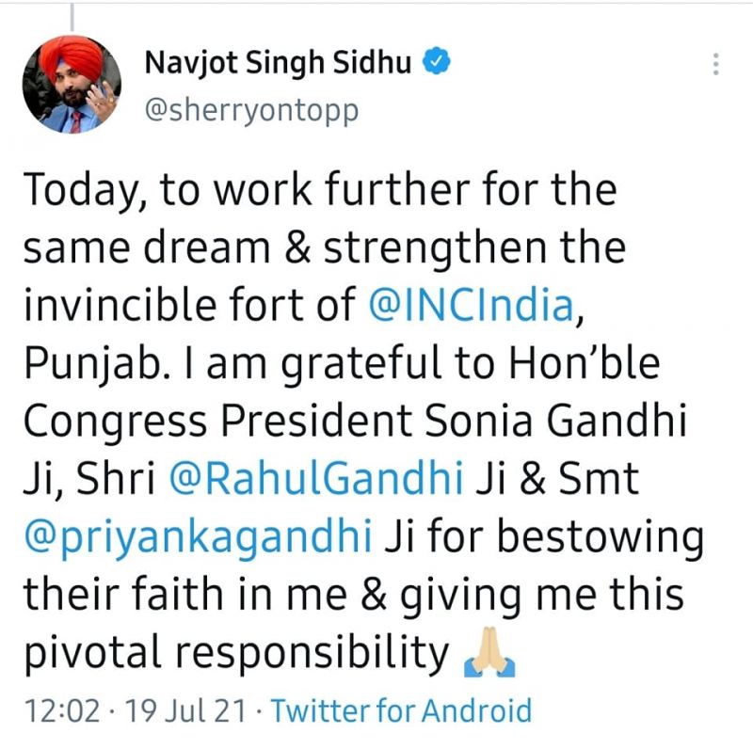Open the Navjot Singh Sidhu display name
Image resolution: width=753 pixels, height=749 pixels.
280,65
